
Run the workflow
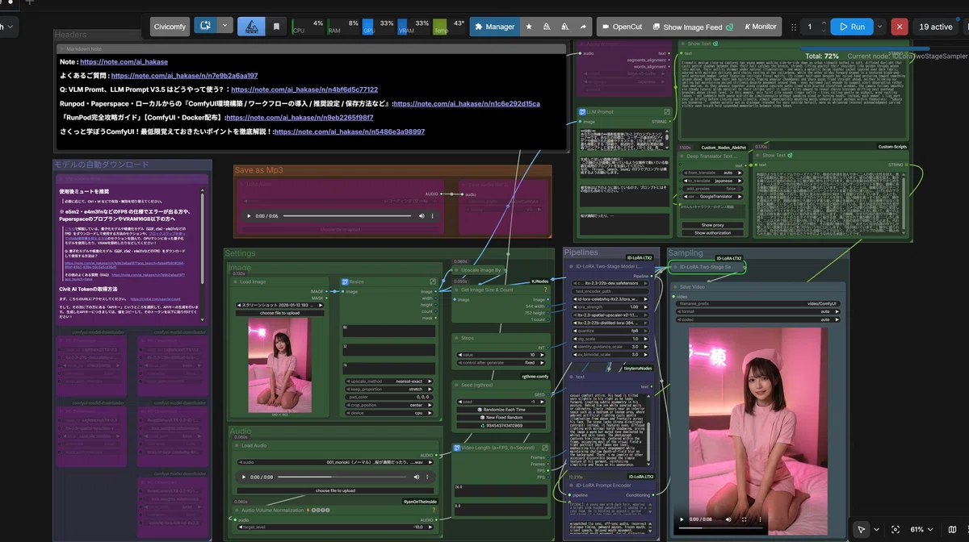pyautogui.click(x=852, y=27)
